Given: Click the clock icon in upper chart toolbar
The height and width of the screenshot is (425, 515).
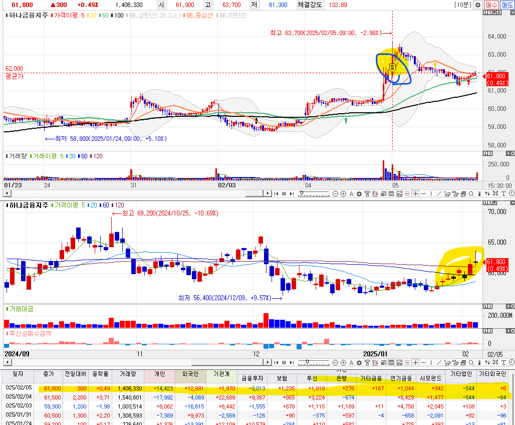Looking at the screenshot, I should point(511,194).
